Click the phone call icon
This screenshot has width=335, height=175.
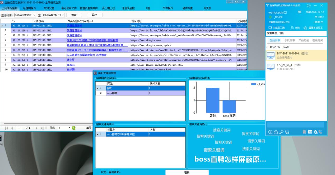click(x=320, y=132)
